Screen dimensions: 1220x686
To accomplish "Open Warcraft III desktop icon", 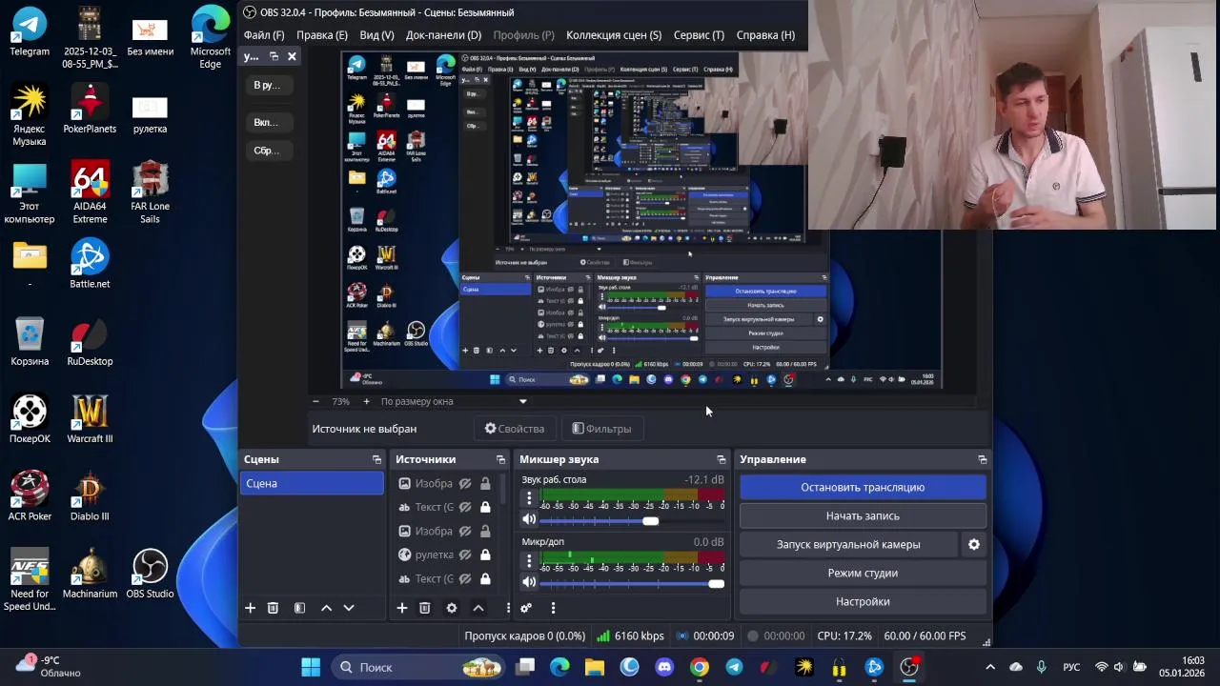I will pyautogui.click(x=90, y=419).
